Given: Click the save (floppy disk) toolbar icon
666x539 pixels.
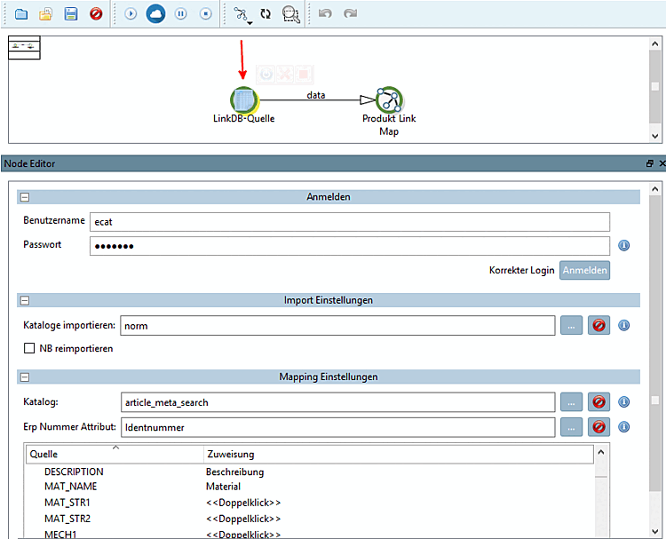Looking at the screenshot, I should tap(71, 14).
